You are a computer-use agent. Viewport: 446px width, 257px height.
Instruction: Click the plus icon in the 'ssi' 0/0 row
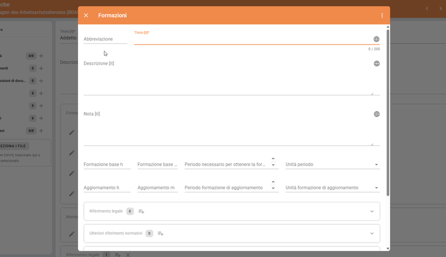[41, 131]
